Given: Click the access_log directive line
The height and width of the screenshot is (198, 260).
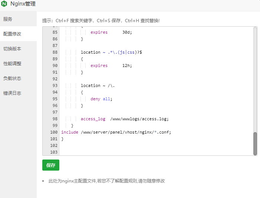Looking at the screenshot, I should coord(125,119).
